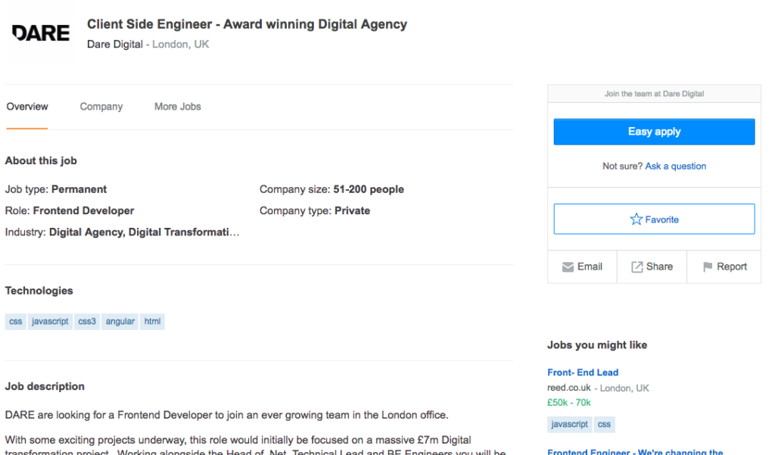Viewport: 775px width, 455px height.
Task: Select the Overview tab
Action: 27,107
